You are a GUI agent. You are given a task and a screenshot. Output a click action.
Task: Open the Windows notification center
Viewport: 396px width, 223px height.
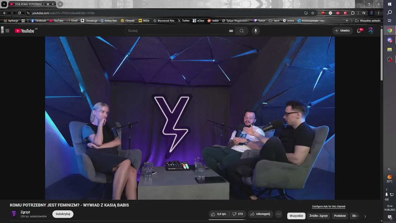tap(390, 217)
